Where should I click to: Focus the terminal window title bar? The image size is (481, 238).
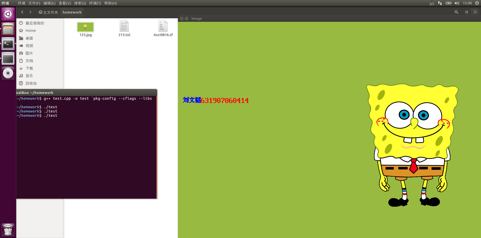click(x=87, y=92)
